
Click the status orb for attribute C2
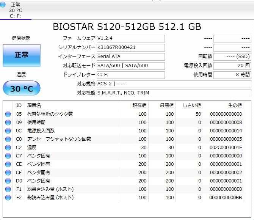point(8,148)
